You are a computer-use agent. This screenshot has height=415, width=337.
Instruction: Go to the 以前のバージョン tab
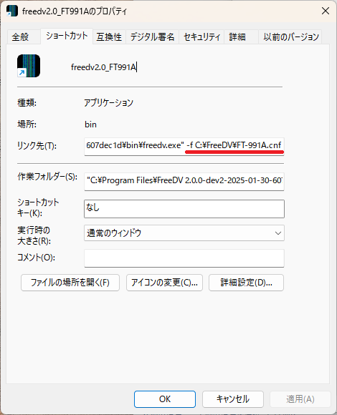290,36
